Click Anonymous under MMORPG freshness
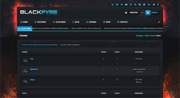This screenshot has height=98, width=180. click(140, 72)
